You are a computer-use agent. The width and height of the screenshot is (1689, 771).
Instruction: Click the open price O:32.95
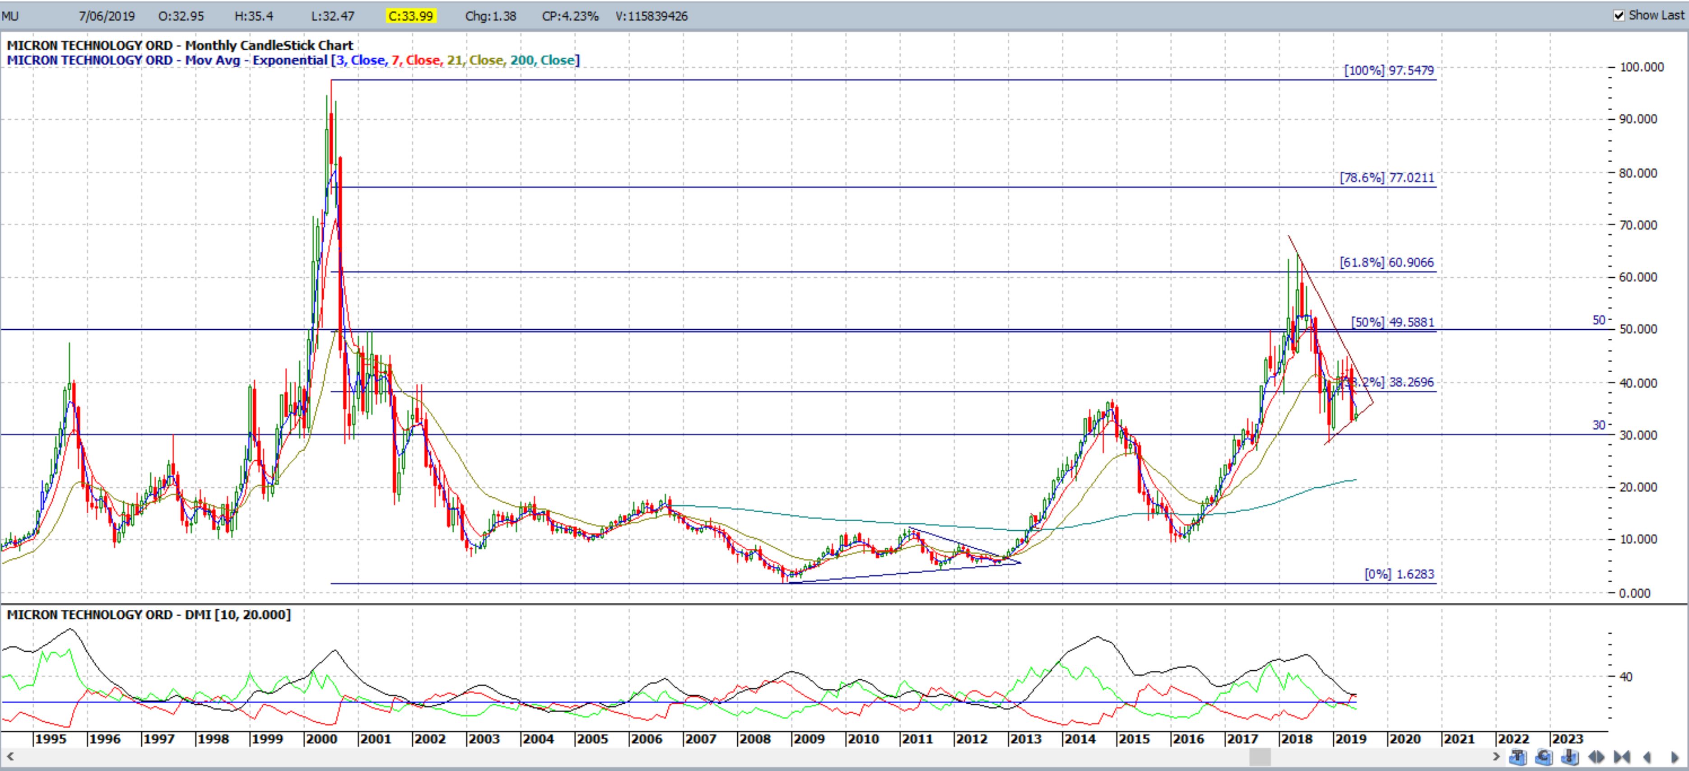click(x=181, y=16)
